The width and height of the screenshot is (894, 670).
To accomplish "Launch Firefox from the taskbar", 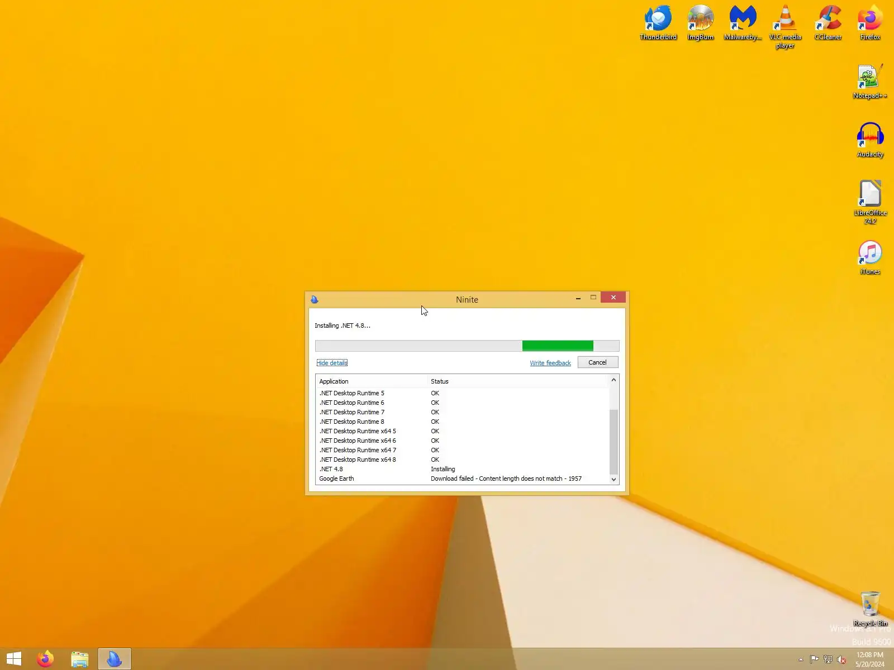I will tap(45, 659).
